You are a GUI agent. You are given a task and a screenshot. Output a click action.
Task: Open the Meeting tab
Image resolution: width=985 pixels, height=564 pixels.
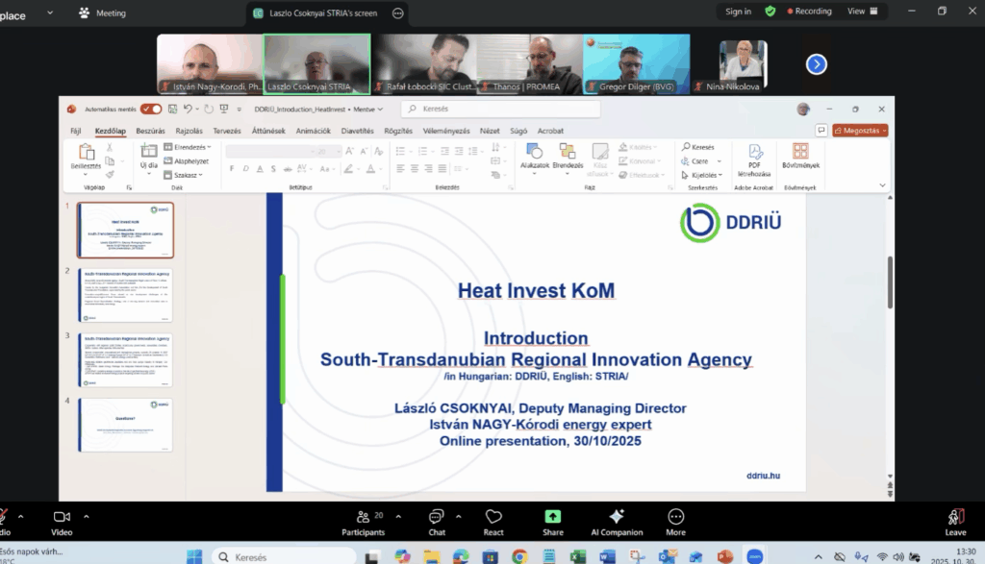[102, 13]
